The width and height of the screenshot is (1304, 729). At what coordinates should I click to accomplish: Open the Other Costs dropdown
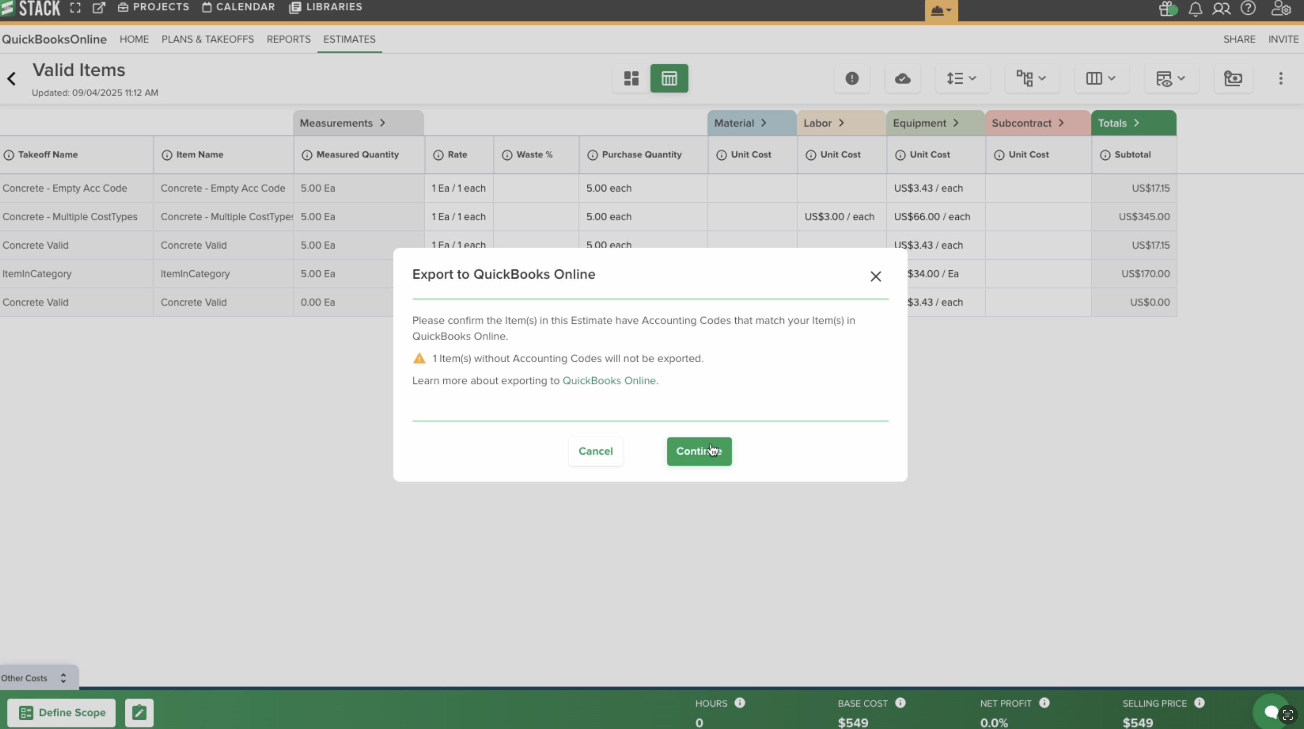tap(63, 678)
